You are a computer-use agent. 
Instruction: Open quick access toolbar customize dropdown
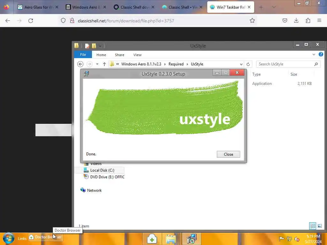point(100,46)
